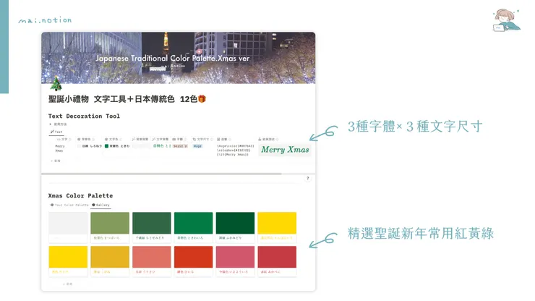The width and height of the screenshot is (535, 301).
Task: Switch to Your Color Palette view tab
Action: [x=69, y=205]
